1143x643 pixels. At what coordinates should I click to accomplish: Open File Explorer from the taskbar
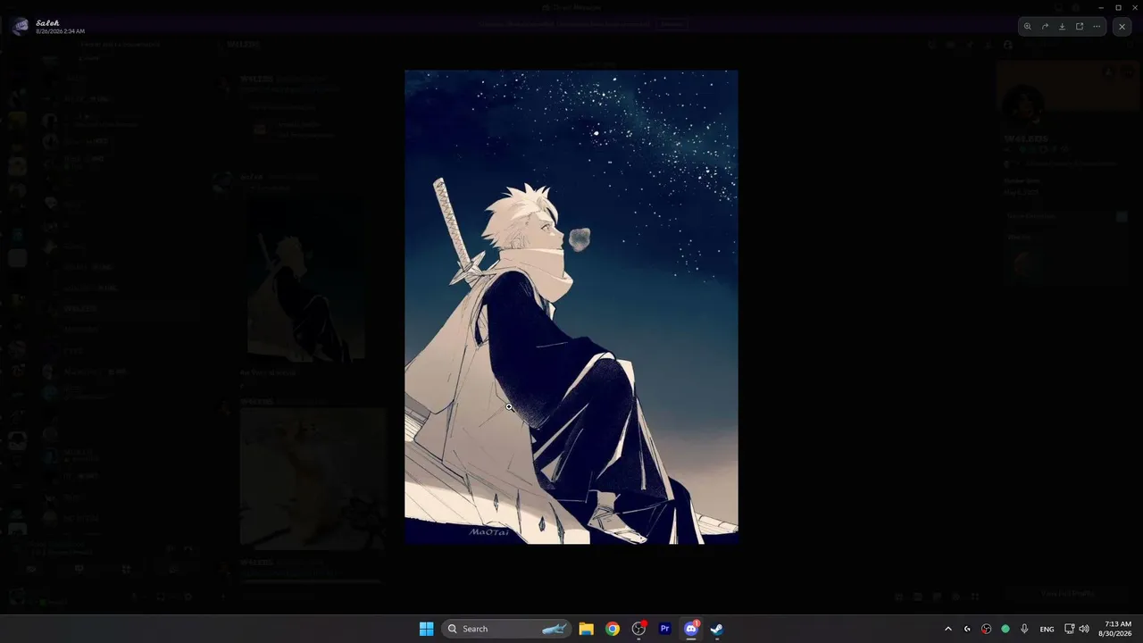coord(587,629)
